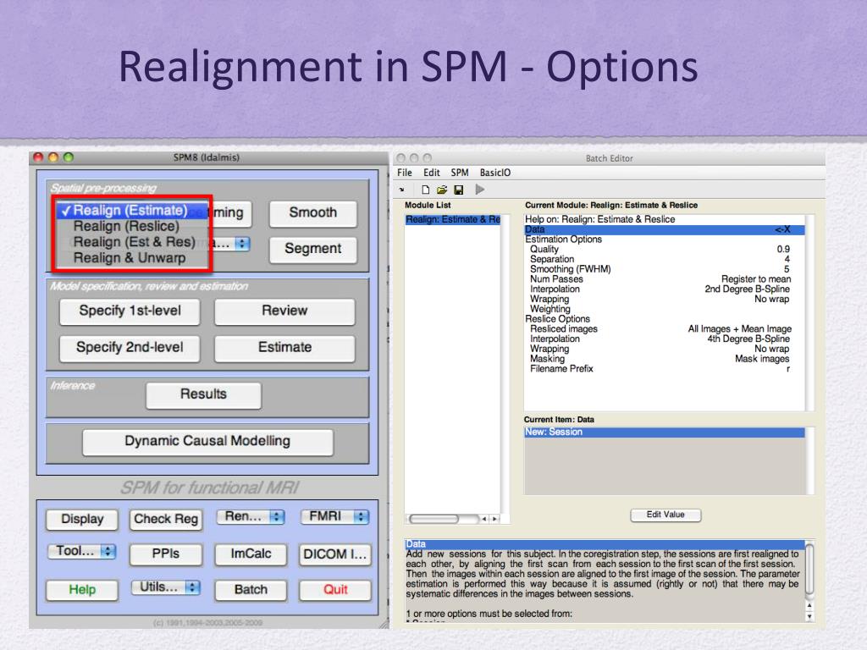Screen dimensions: 867x650
Task: Click the Module List horizontal scrollbar thumb
Action: click(x=434, y=519)
